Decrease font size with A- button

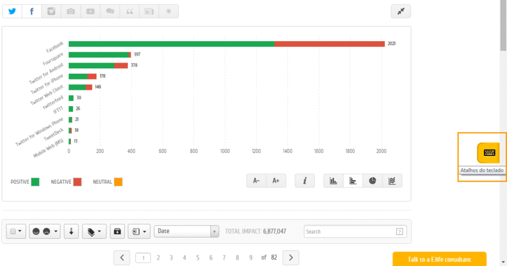[257, 181]
